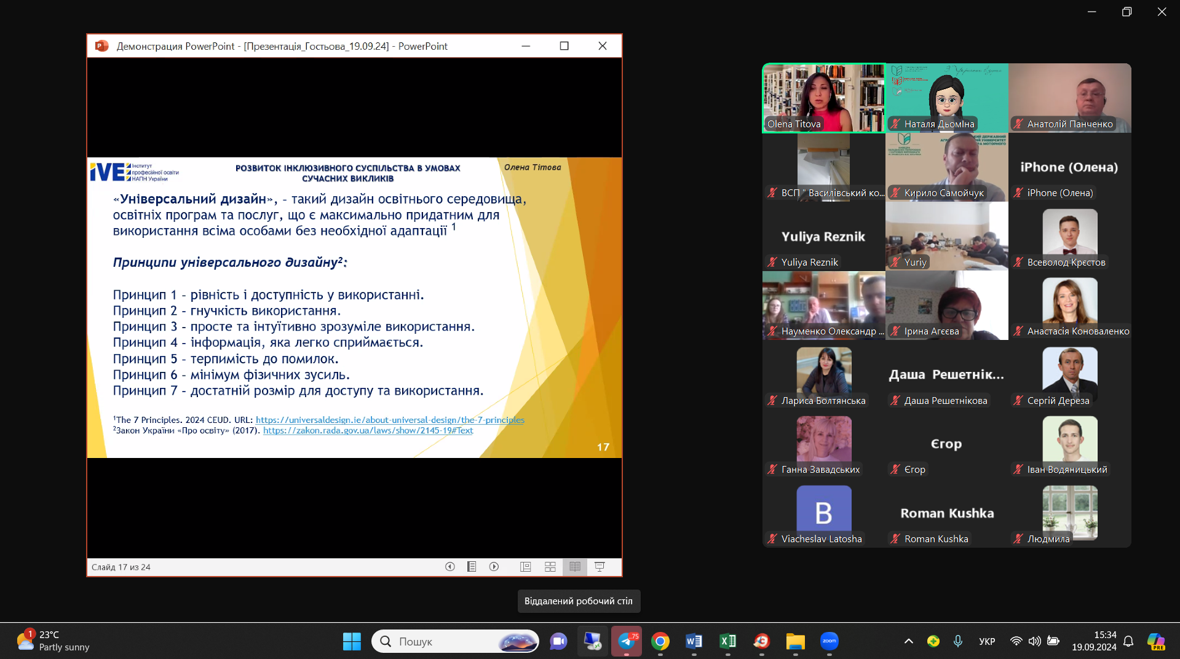The height and width of the screenshot is (659, 1180).
Task: Click the muted mic icon for Roman Kushka
Action: tap(896, 539)
